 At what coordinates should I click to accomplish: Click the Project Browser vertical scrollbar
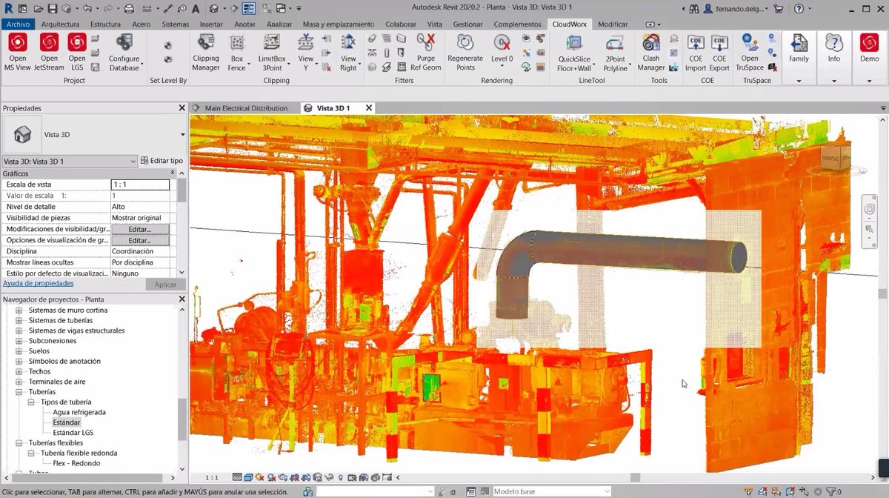(x=182, y=420)
